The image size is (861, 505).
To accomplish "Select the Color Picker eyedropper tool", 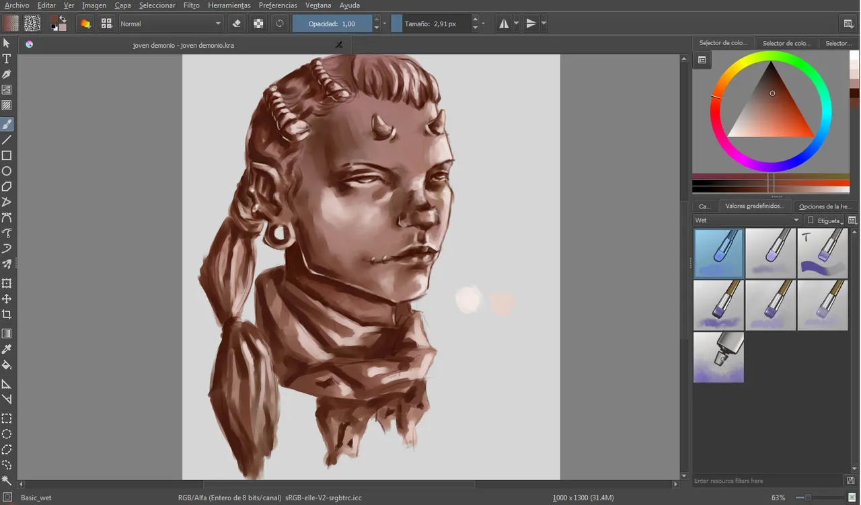I will tap(7, 349).
